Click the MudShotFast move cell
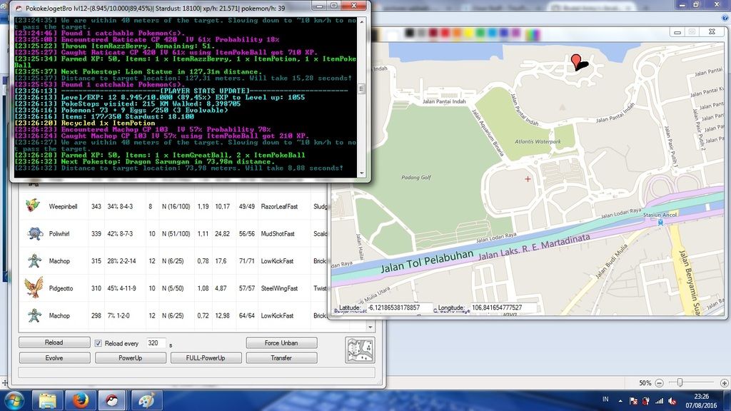The width and height of the screenshot is (731, 411). point(278,233)
